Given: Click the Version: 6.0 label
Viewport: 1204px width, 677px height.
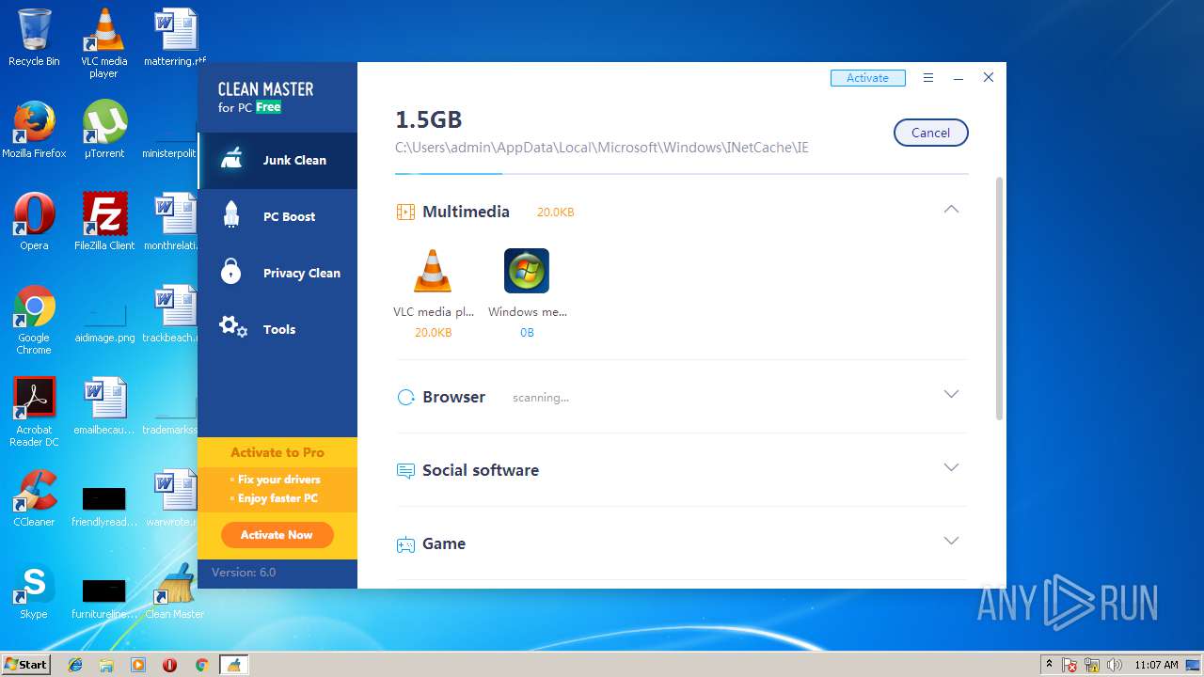Looking at the screenshot, I should tap(244, 573).
